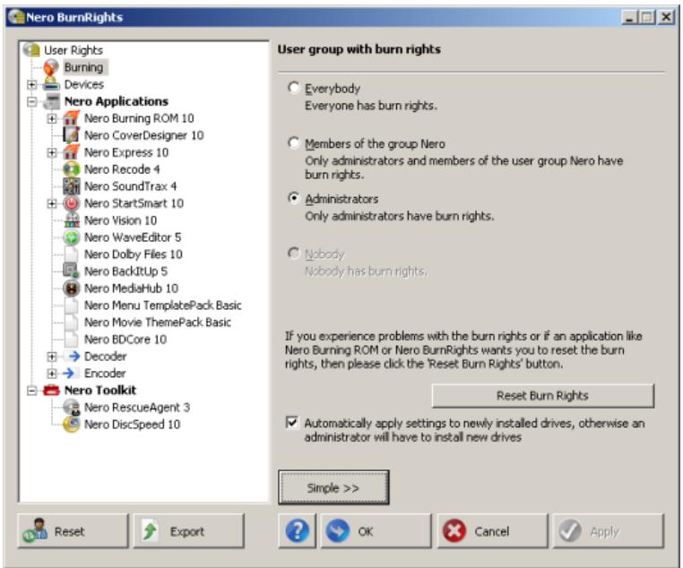Click the Nero RescueAgent 3 icon
Screen dimensions: 683x568
pyautogui.click(x=71, y=407)
